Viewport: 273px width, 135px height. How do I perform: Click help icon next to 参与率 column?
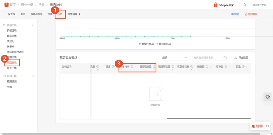[132, 67]
